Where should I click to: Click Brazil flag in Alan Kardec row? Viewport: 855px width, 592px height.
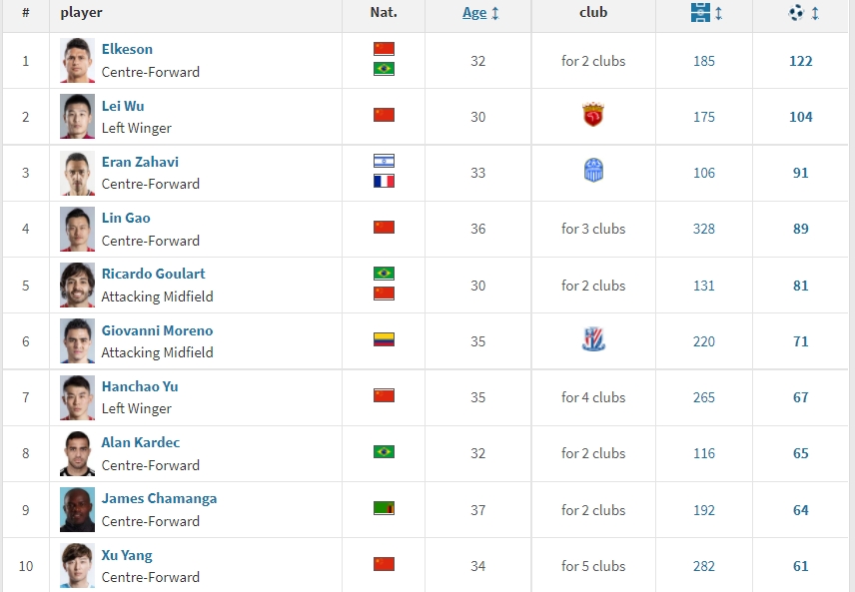pos(384,452)
